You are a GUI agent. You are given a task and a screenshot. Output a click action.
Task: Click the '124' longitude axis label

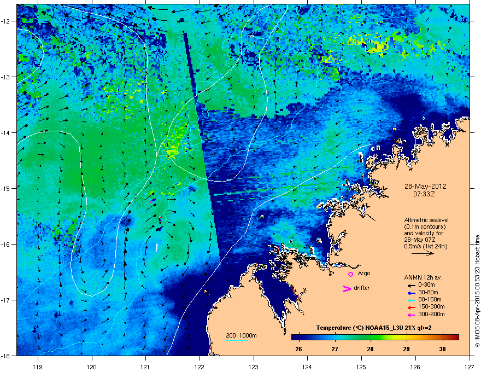click(x=308, y=367)
